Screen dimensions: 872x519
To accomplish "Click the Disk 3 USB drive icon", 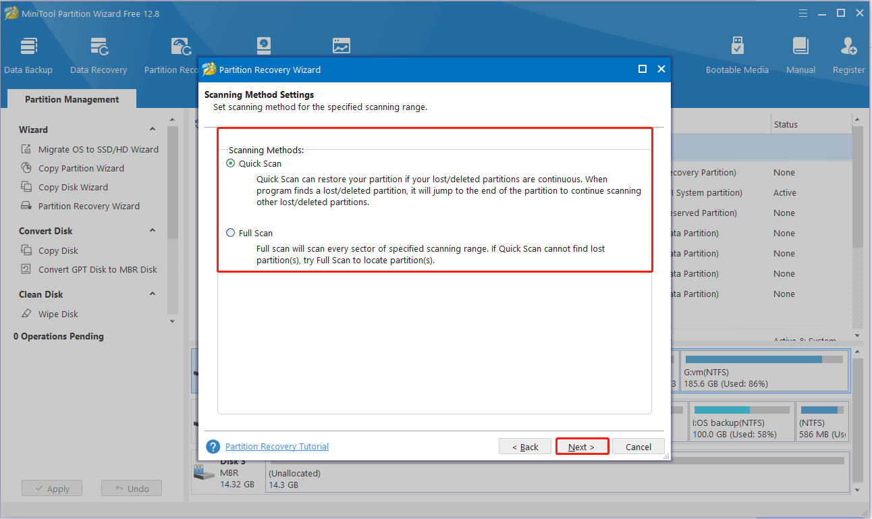I will point(203,472).
